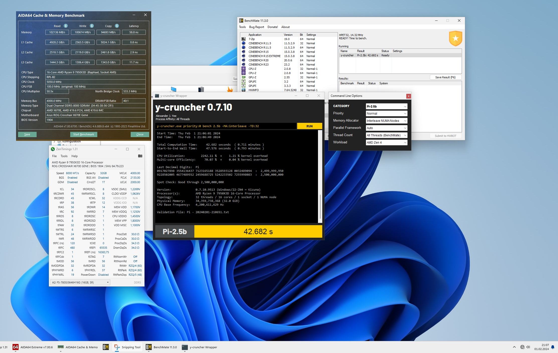Open the Donate! menu in BenchMate
The image size is (558, 353).
pyautogui.click(x=273, y=27)
